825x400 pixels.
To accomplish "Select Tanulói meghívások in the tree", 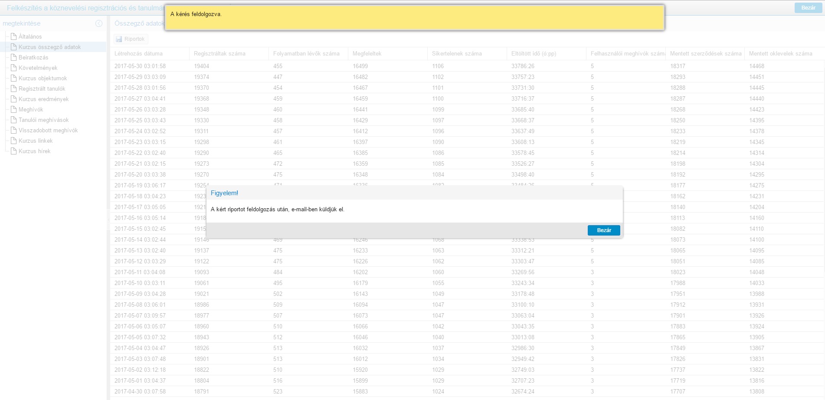I will tap(43, 120).
